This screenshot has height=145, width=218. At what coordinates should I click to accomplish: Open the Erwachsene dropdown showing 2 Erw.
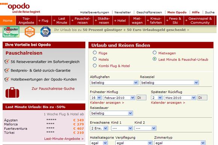(x=99, y=128)
